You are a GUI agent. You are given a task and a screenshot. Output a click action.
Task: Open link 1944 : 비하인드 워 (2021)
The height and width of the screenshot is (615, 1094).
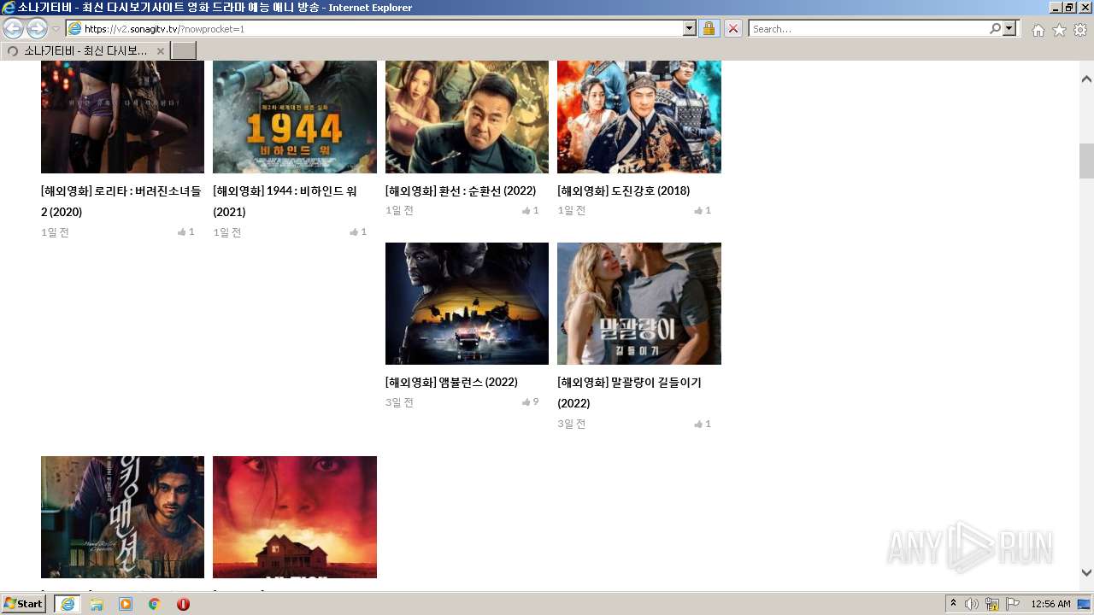click(x=285, y=201)
